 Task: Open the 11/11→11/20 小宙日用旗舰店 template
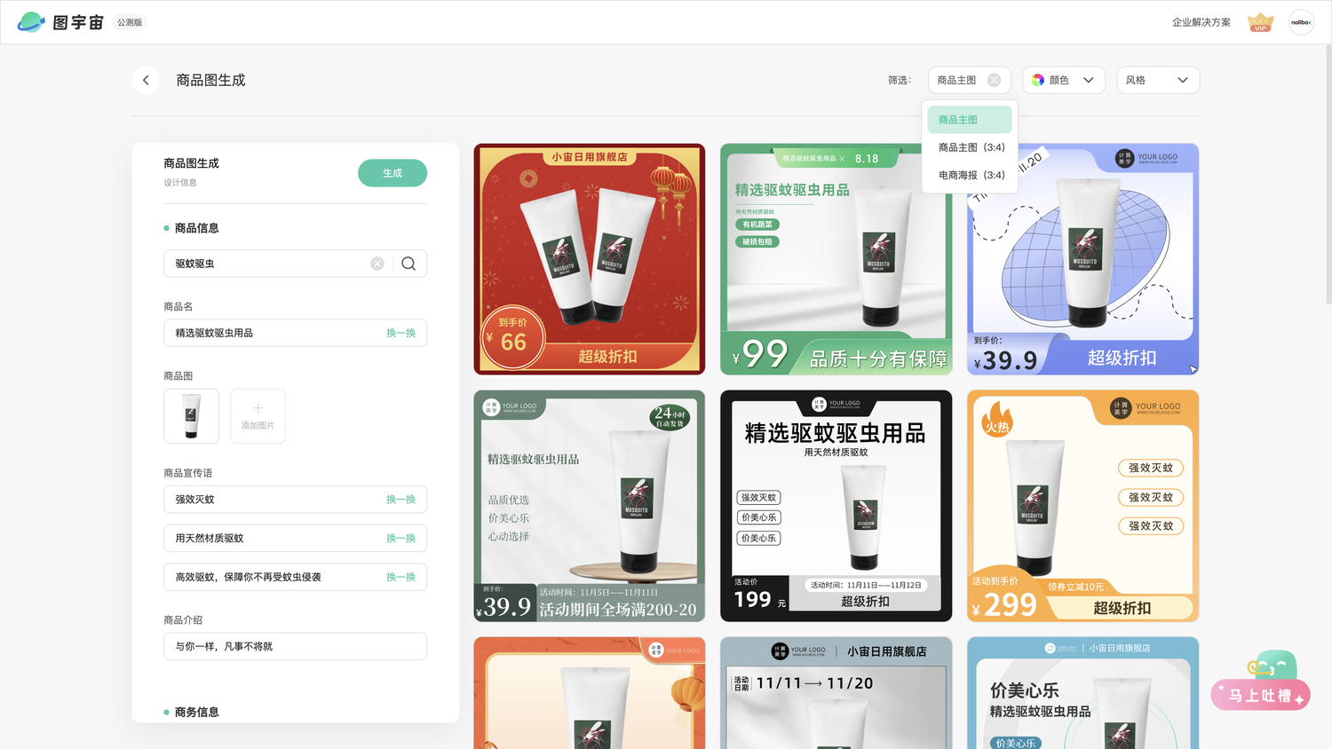(836, 693)
